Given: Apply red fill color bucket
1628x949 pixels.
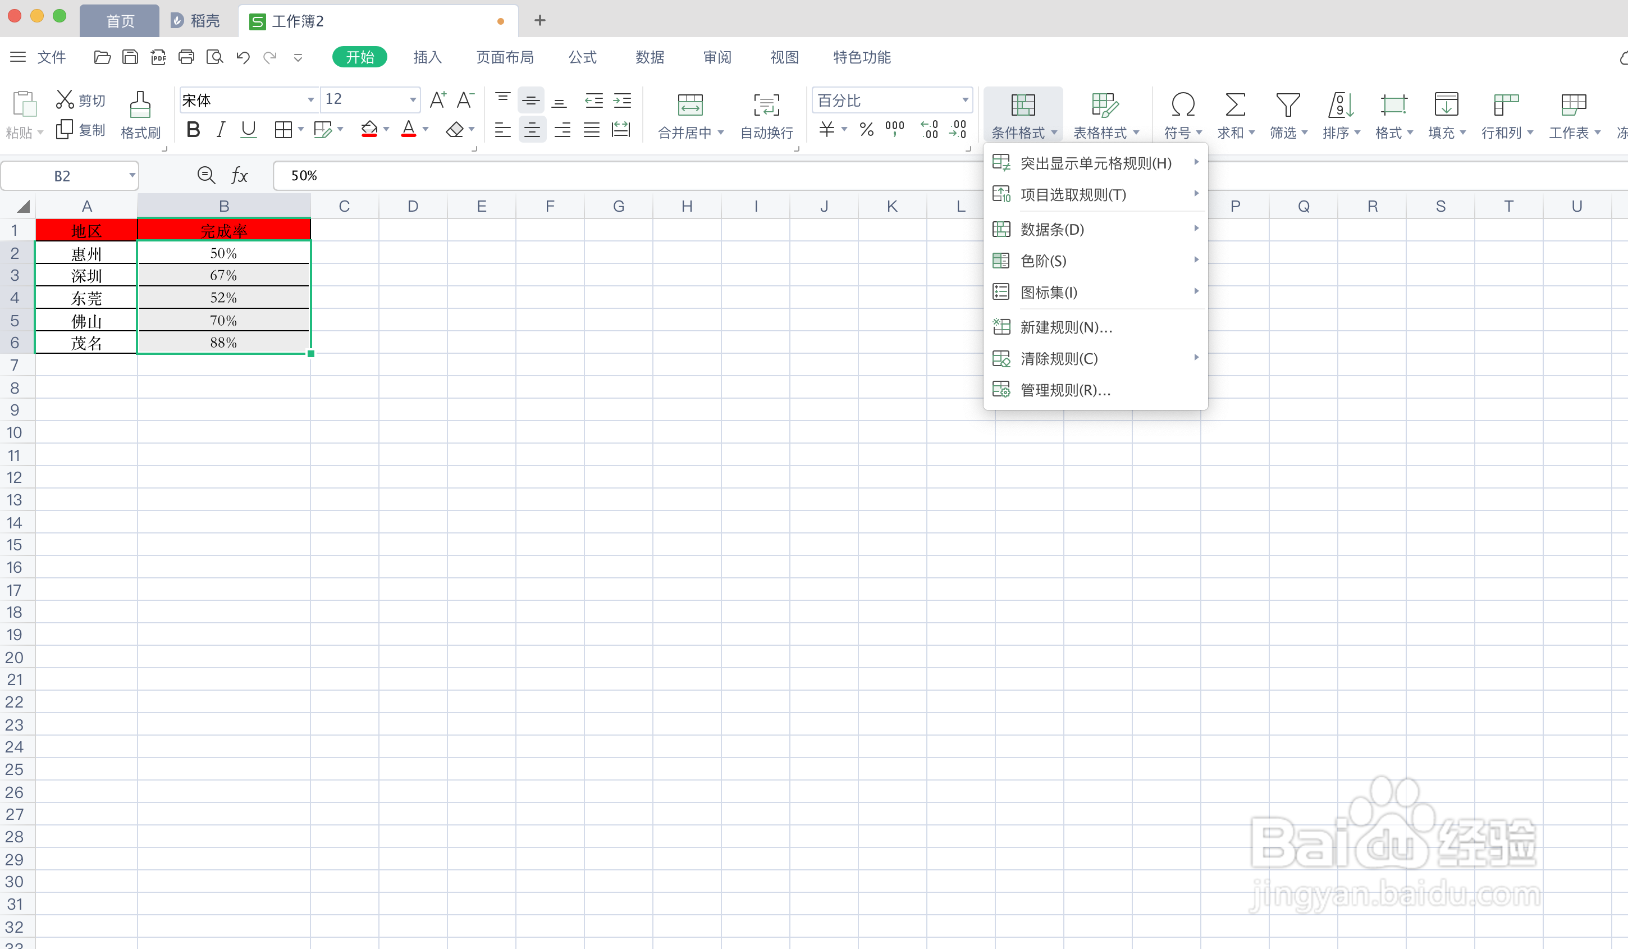Looking at the screenshot, I should 369,130.
